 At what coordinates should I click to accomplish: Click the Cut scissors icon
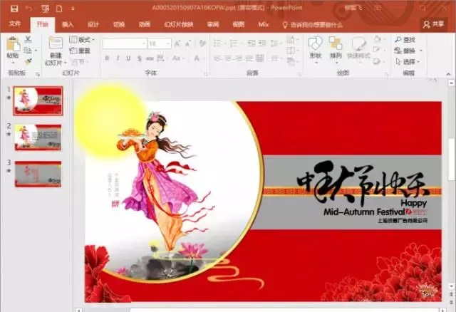[28, 40]
